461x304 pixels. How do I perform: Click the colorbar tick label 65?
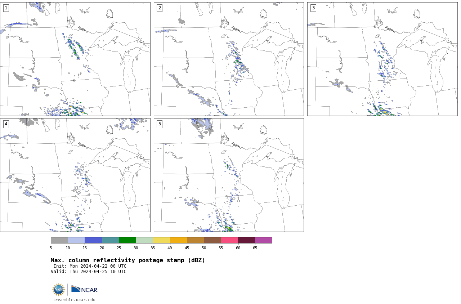click(255, 248)
